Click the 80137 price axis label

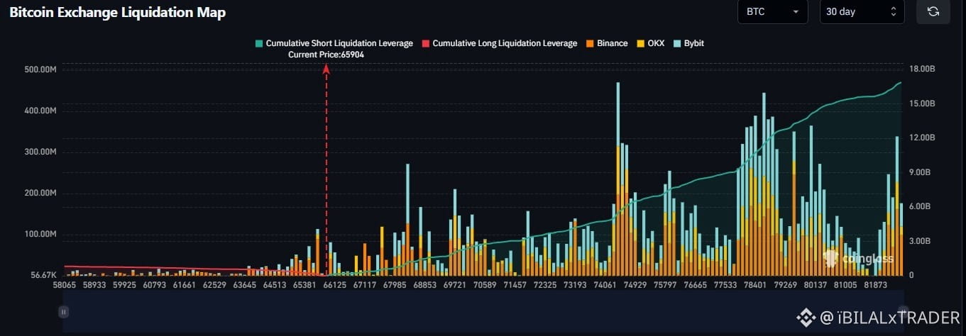814,285
